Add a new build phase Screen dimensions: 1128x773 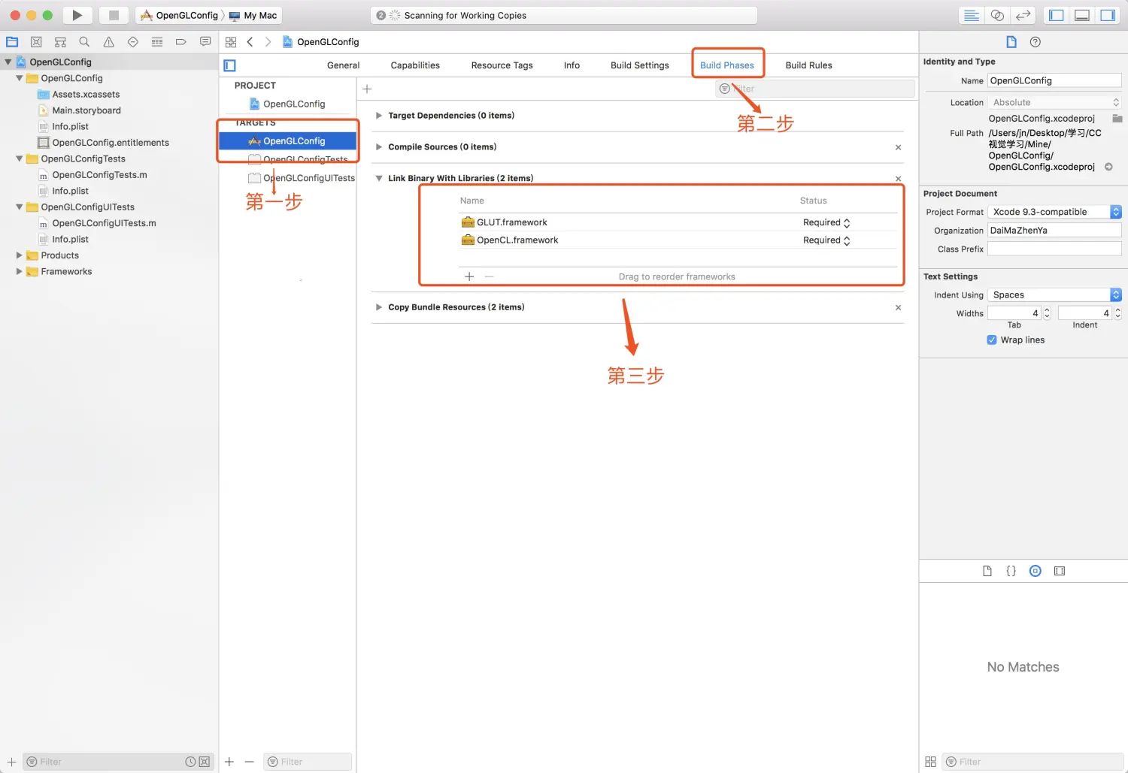coord(367,89)
